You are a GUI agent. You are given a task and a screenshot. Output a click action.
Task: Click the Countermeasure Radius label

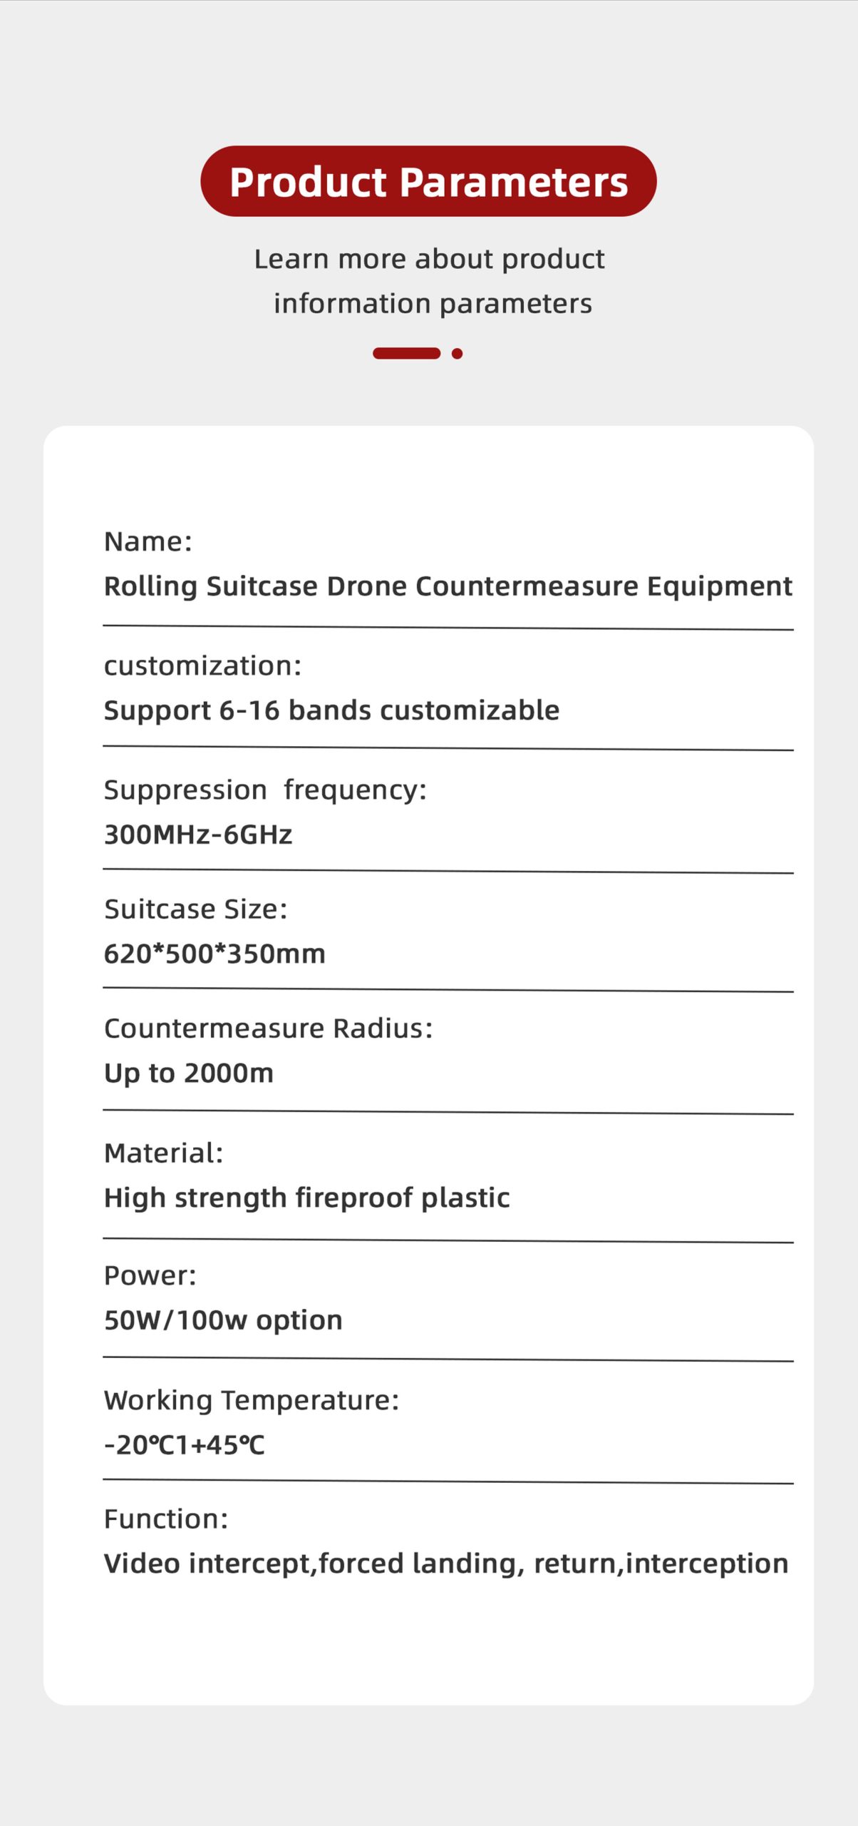click(269, 1029)
